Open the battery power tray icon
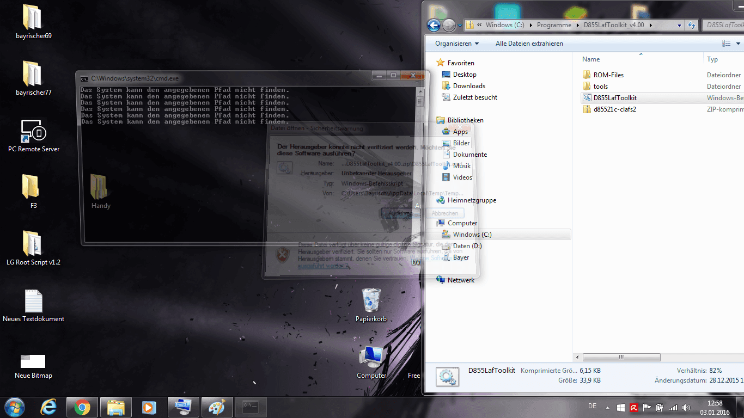This screenshot has width=744, height=418. [660, 407]
